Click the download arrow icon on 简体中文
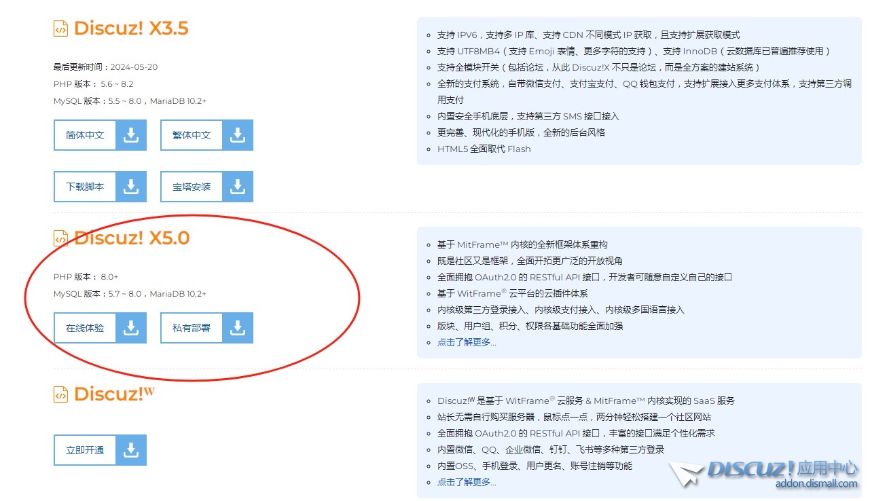 pos(131,135)
